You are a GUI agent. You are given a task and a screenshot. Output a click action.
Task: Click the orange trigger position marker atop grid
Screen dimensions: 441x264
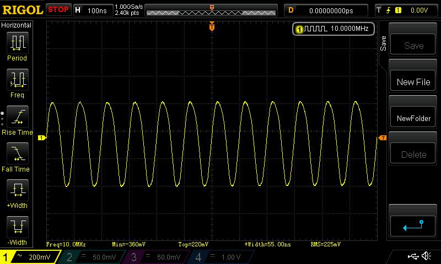(212, 26)
